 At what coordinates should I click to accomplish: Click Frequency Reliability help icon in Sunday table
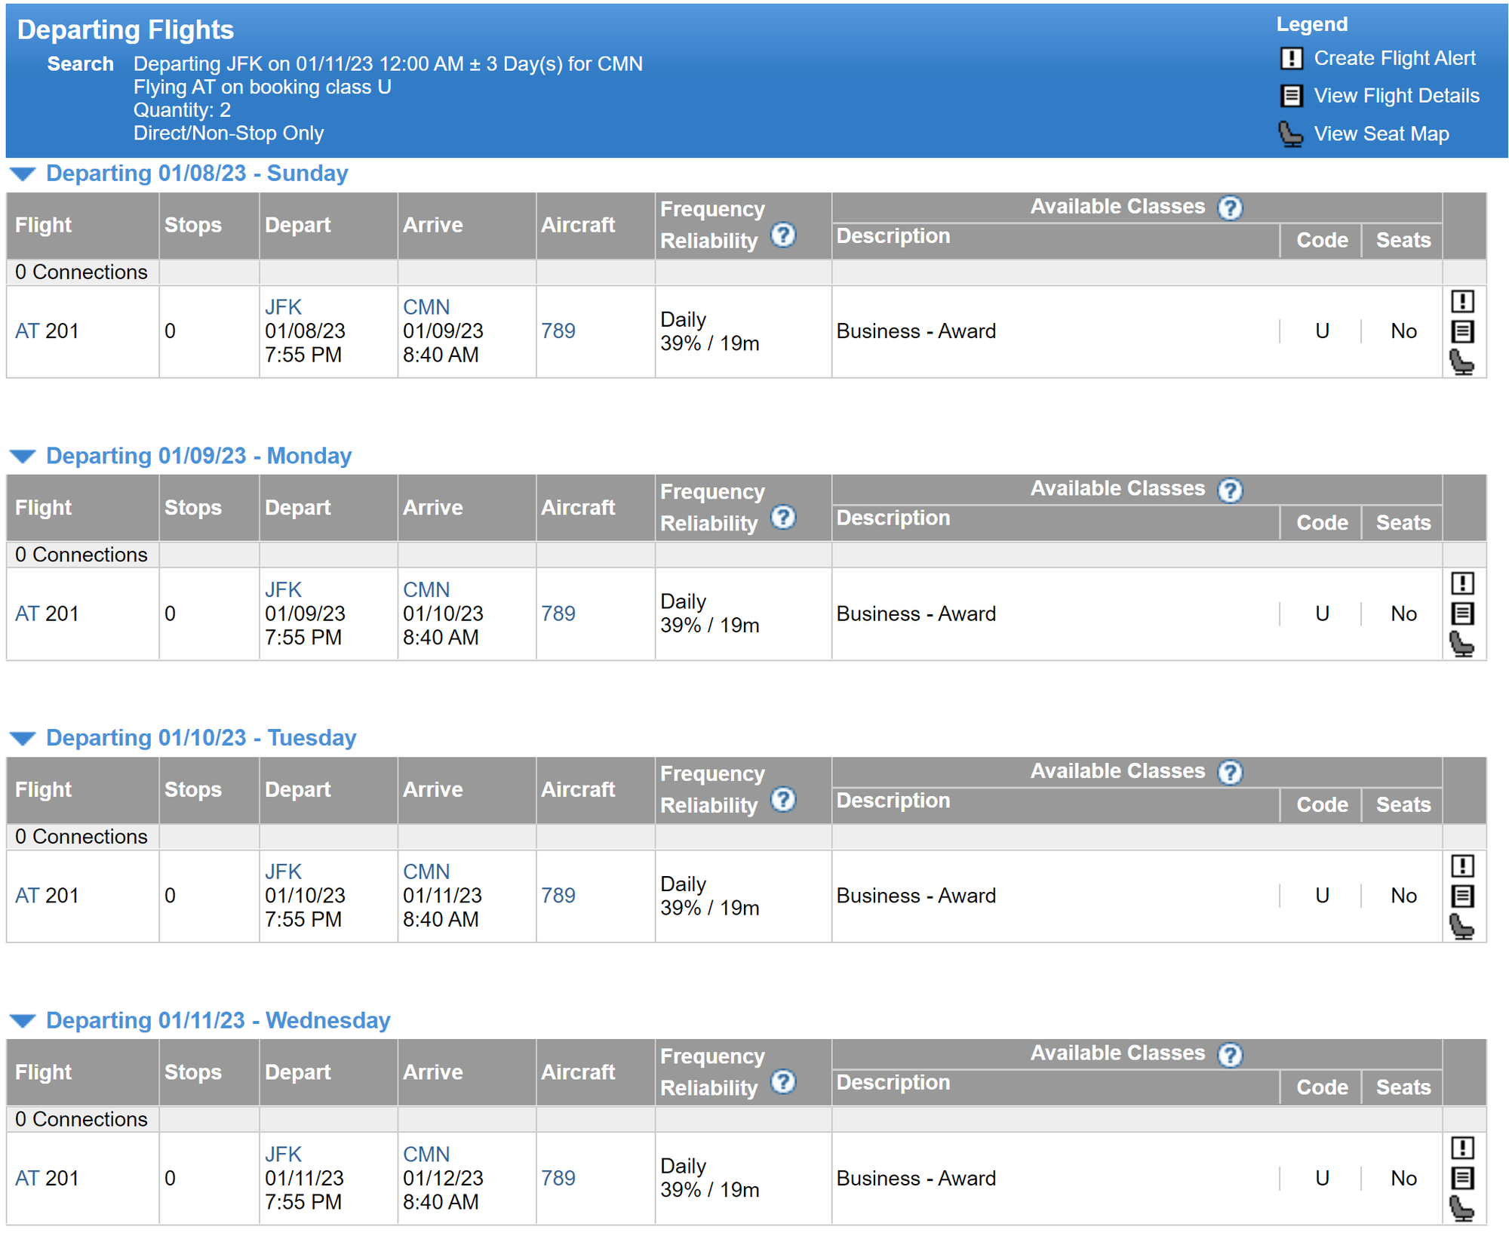783,235
